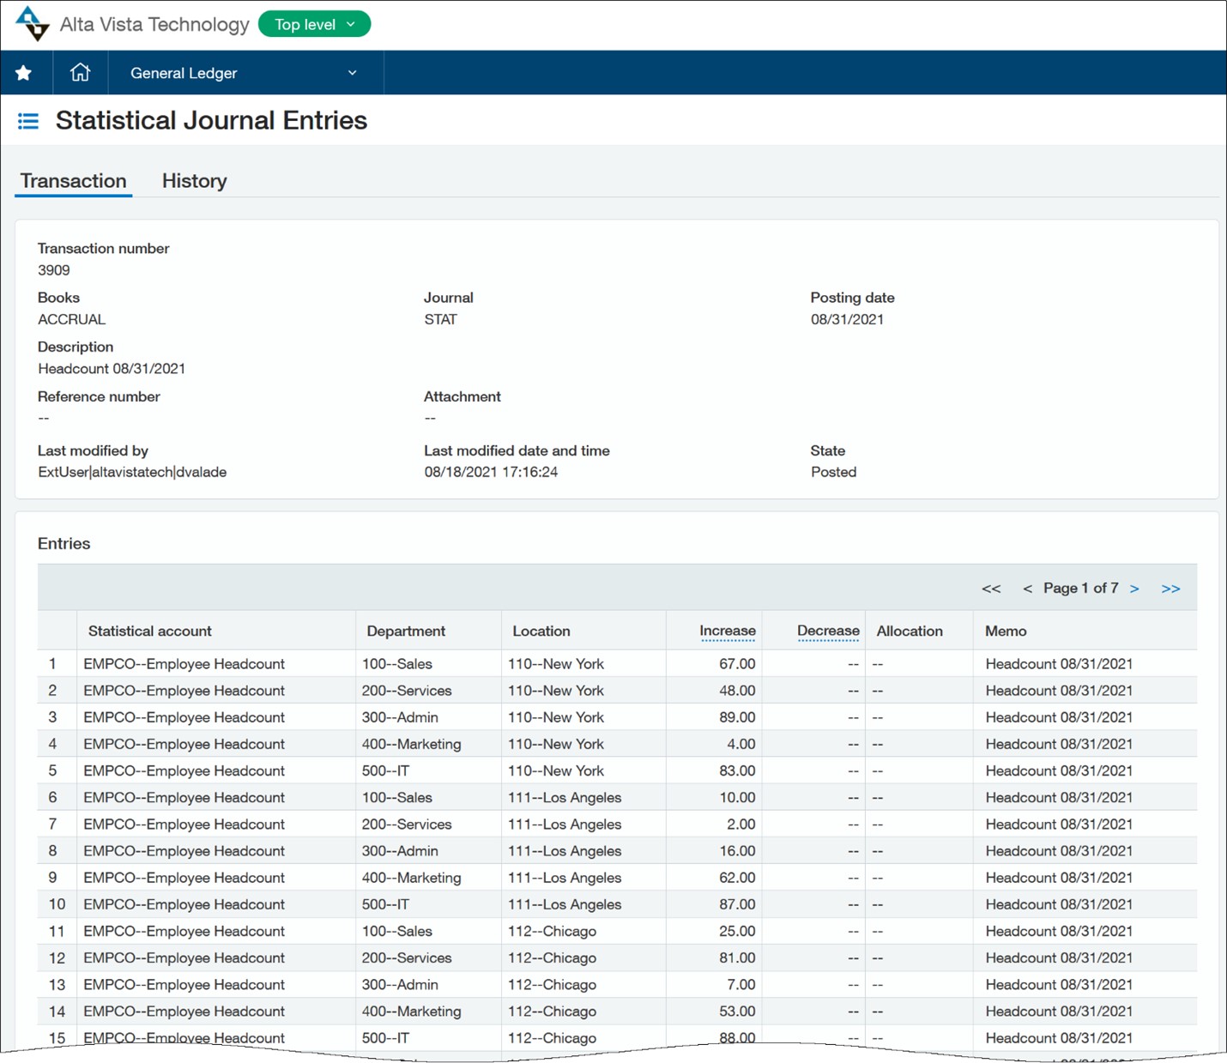Sort by the Increase column header

click(728, 631)
